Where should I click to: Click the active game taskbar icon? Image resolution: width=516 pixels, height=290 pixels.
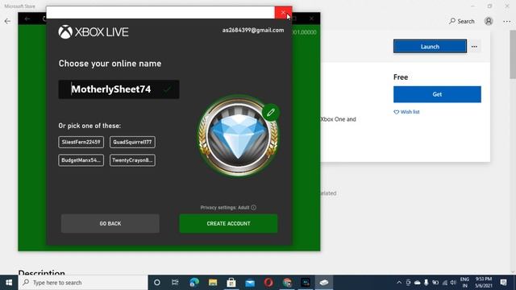point(324,283)
